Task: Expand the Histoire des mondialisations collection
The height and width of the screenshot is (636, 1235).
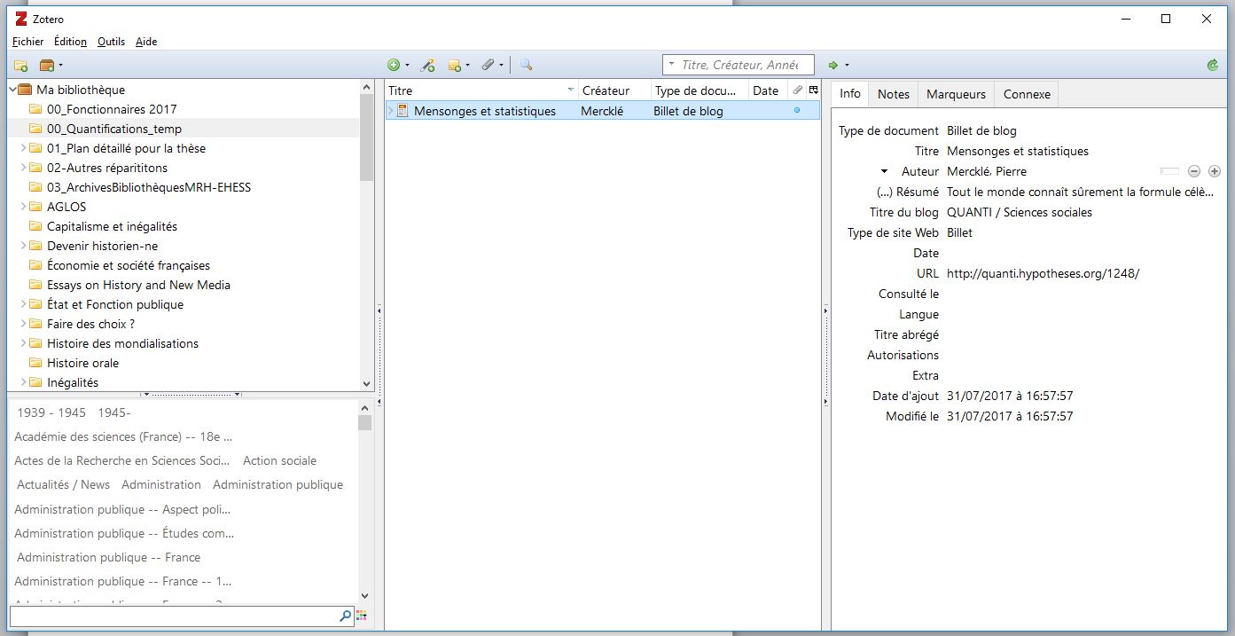Action: (x=24, y=343)
